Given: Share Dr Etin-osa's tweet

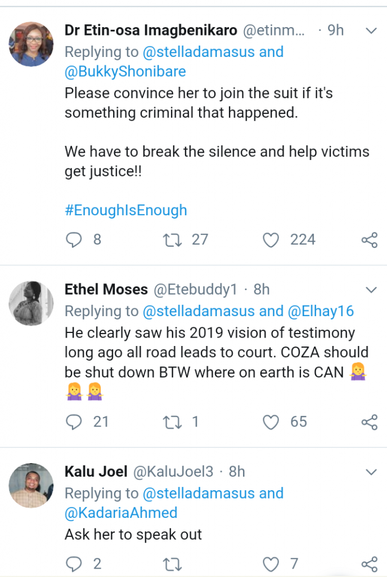Looking at the screenshot, I should point(369,241).
